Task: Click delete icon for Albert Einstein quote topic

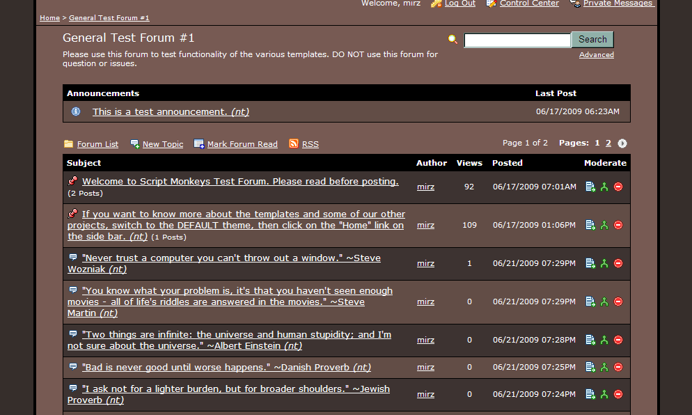Action: tap(618, 340)
